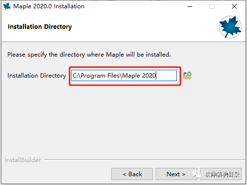Click the 'Please specify the directory' instruction text
Image resolution: width=247 pixels, height=185 pixels.
pyautogui.click(x=89, y=55)
